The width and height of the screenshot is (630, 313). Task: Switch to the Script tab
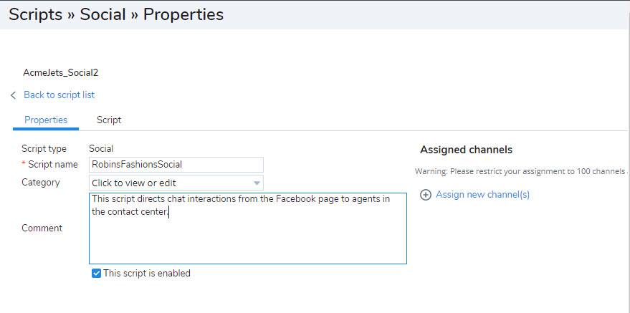click(109, 120)
